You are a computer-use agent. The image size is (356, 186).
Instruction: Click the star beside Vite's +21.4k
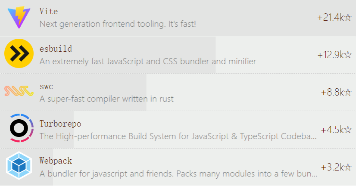click(x=348, y=18)
